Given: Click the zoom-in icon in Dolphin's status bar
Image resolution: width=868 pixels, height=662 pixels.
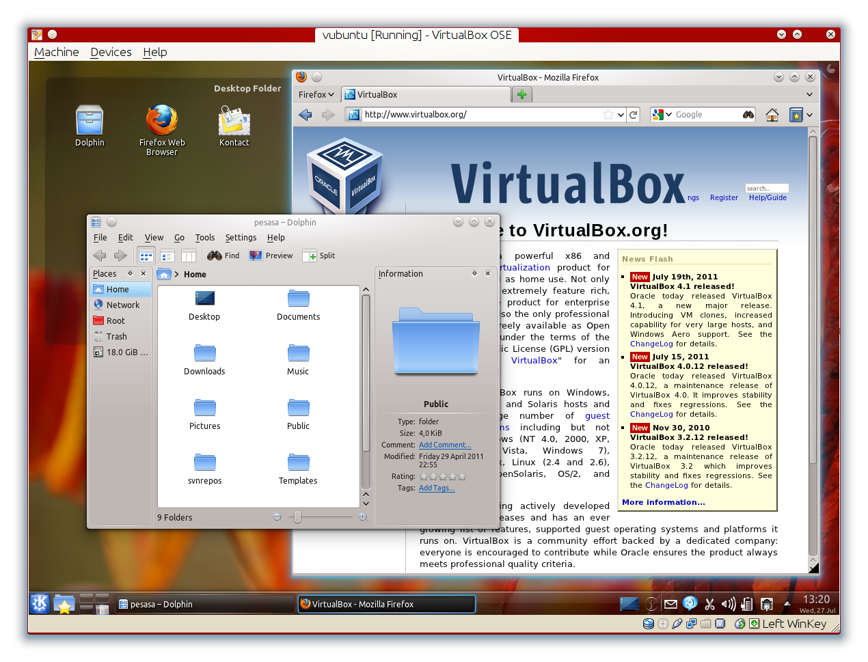Looking at the screenshot, I should (363, 517).
